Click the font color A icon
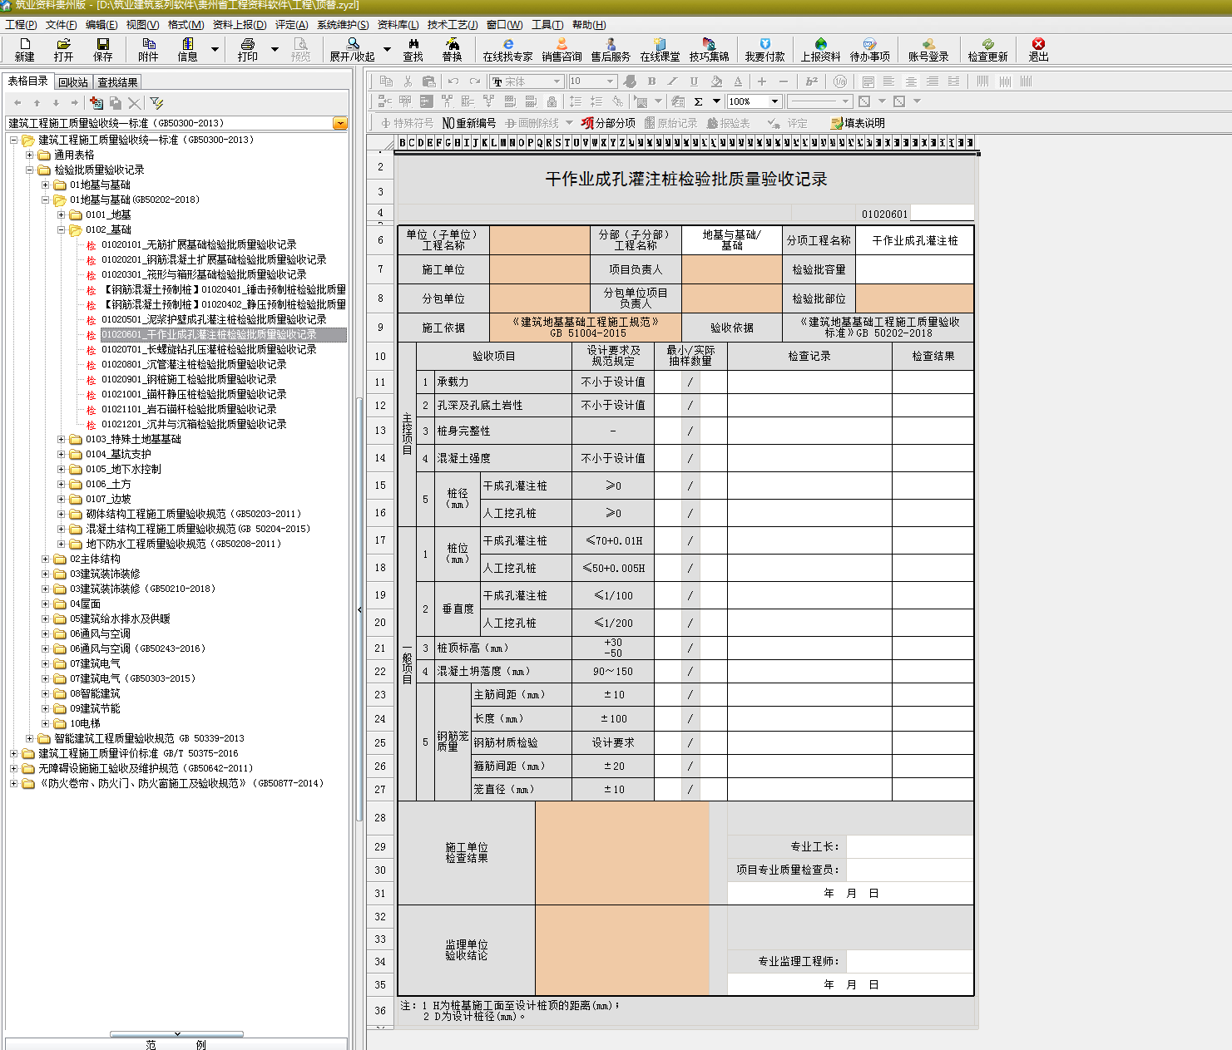The width and height of the screenshot is (1232, 1050). 738,81
